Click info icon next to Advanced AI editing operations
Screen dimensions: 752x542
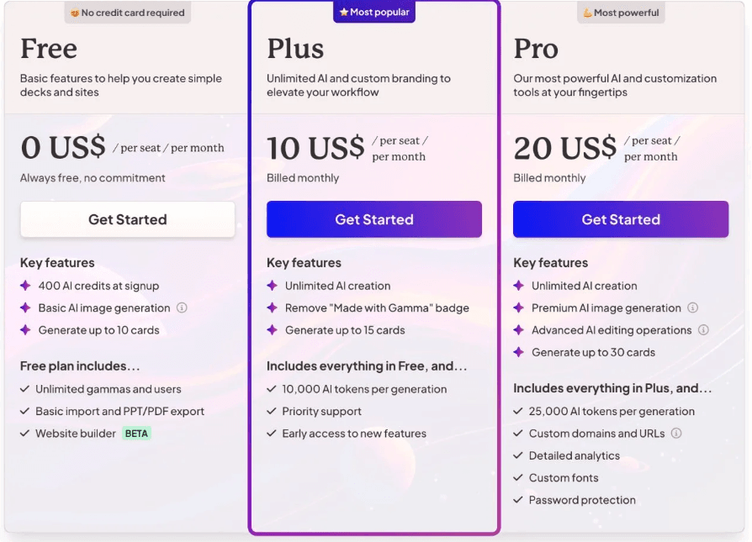coord(703,330)
